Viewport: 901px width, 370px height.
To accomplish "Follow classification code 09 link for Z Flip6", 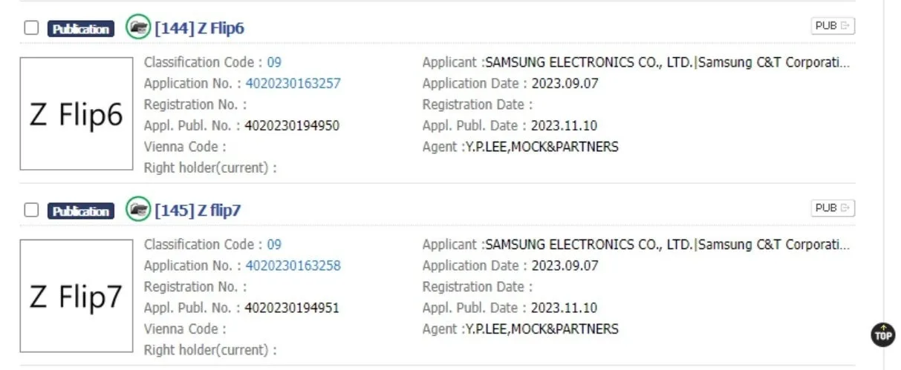I will (x=274, y=62).
